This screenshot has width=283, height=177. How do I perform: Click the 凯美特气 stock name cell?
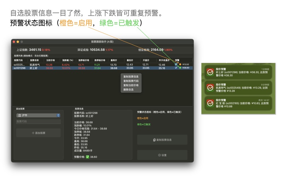pos(35,65)
